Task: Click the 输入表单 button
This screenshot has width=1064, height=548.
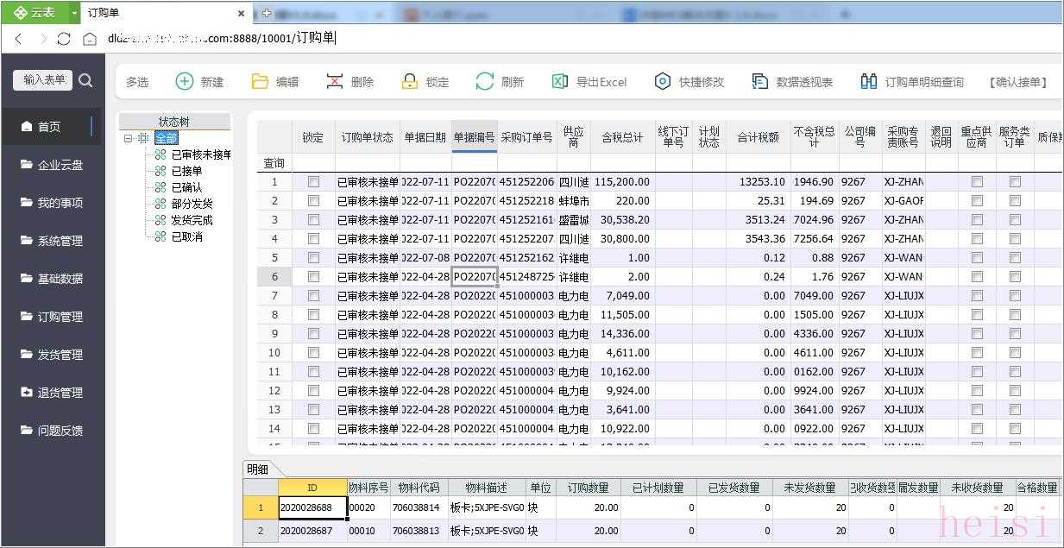Action: pos(43,79)
